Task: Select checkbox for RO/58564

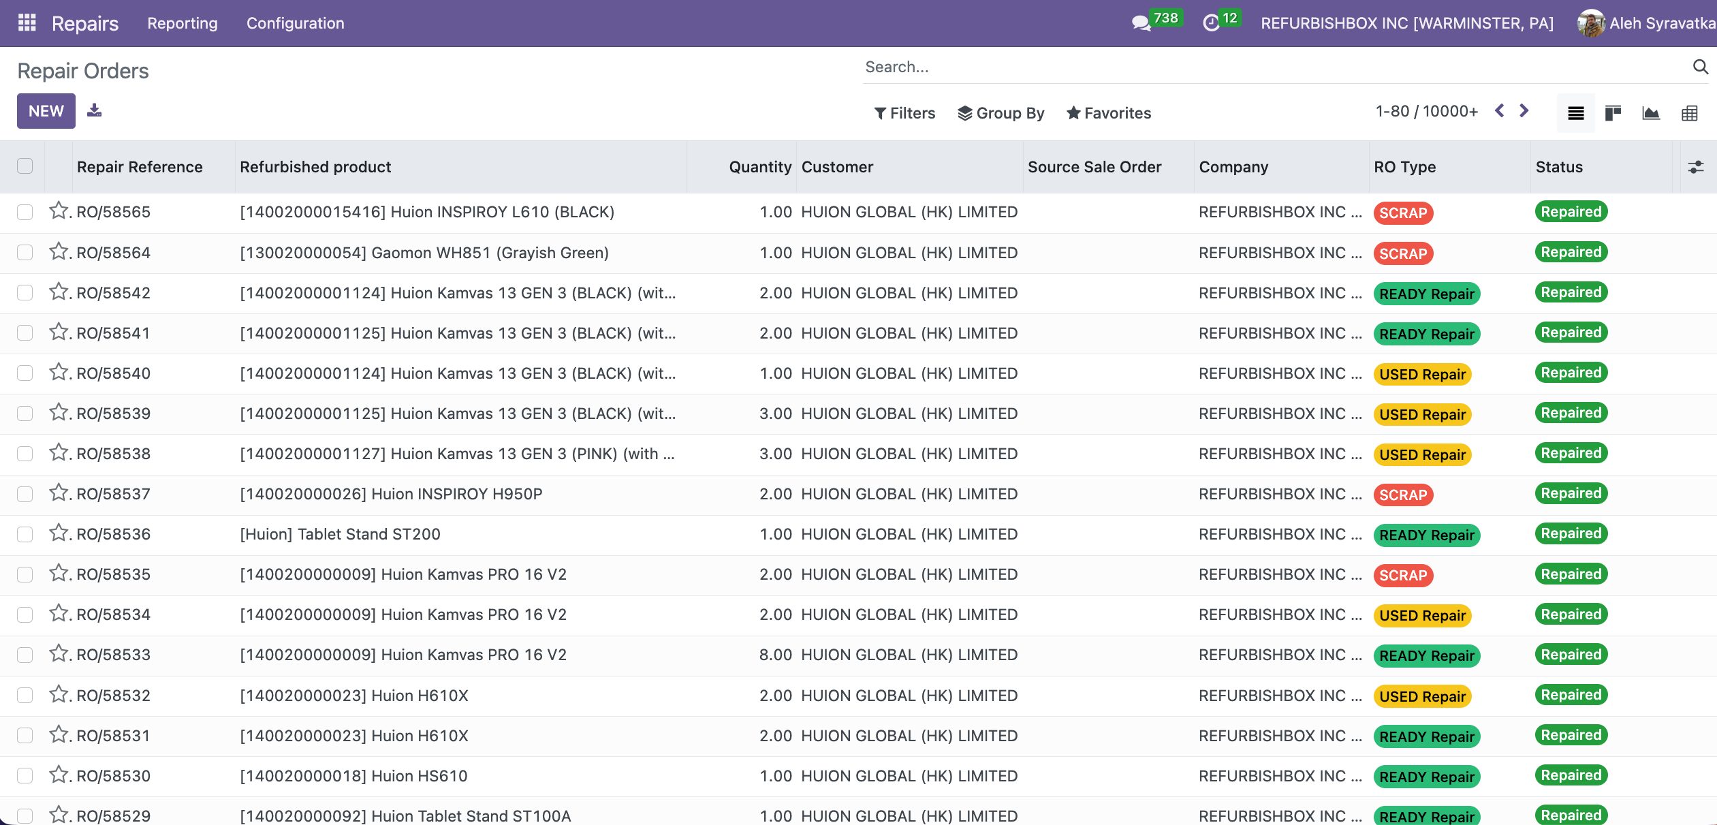Action: (25, 252)
